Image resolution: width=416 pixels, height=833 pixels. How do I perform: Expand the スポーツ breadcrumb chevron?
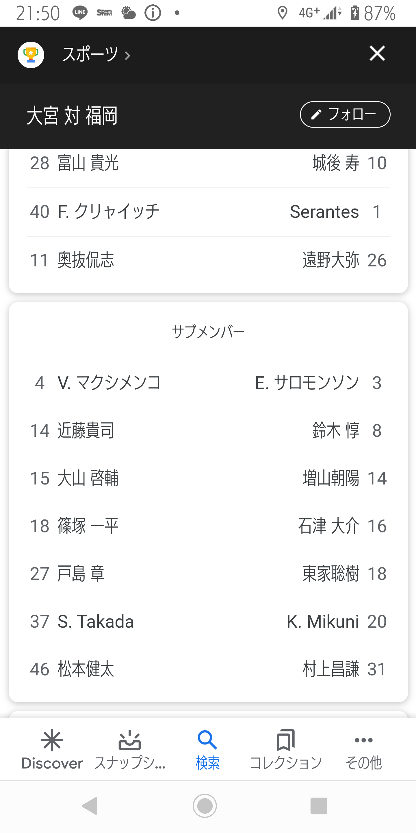coord(128,56)
